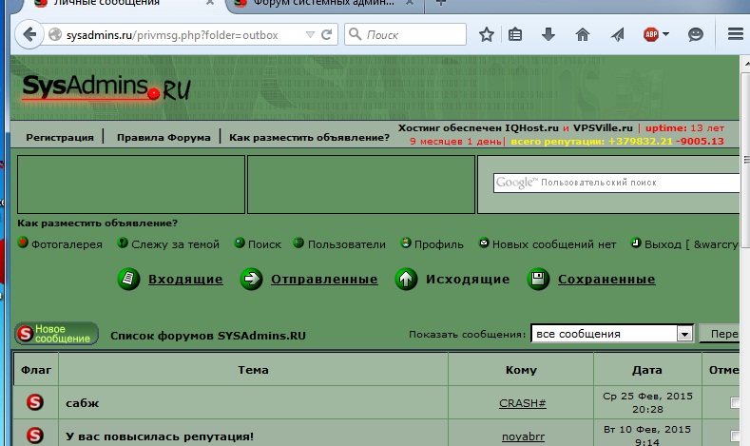This screenshot has width=750, height=446.
Task: Open Список форумов SYSAdmins.RU link
Action: (208, 336)
